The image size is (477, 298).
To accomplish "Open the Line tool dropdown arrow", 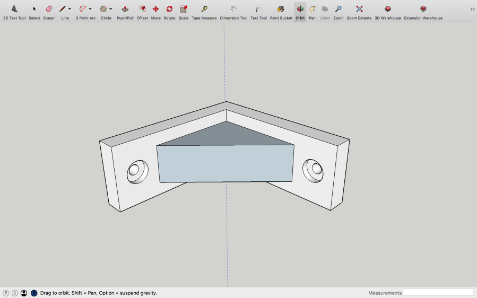I will (x=70, y=9).
